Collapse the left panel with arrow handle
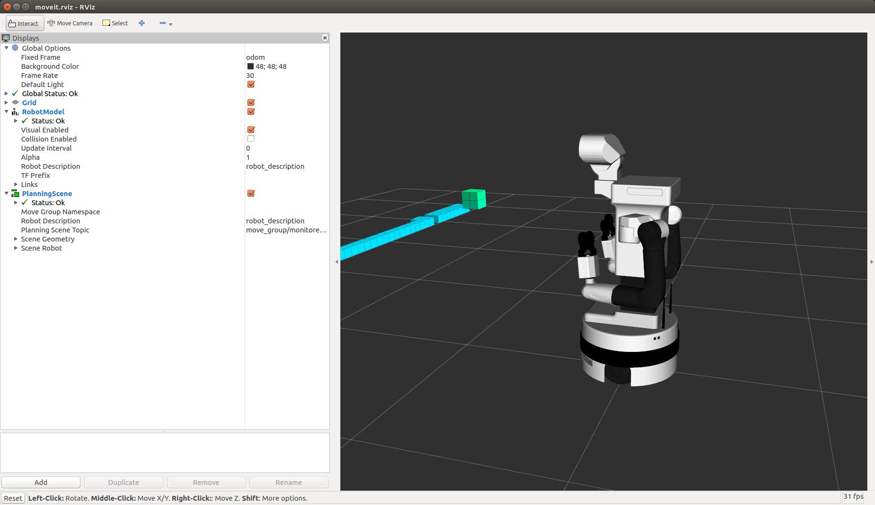Screen dimensions: 875x505 coord(337,262)
